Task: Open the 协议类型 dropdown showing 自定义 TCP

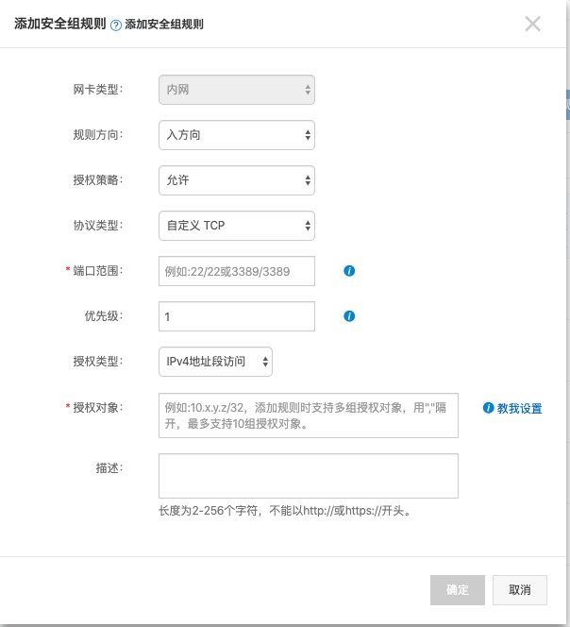Action: click(x=237, y=226)
